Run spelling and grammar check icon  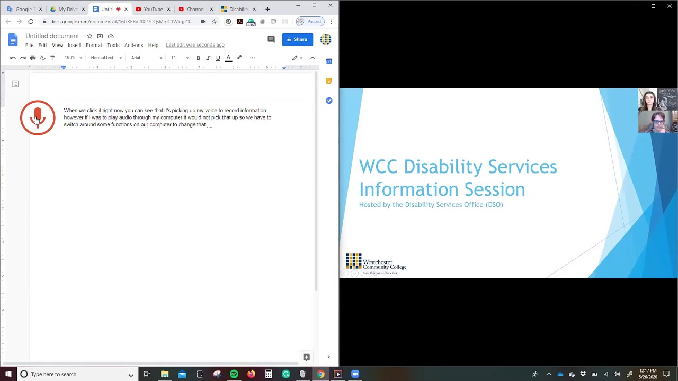pos(43,58)
